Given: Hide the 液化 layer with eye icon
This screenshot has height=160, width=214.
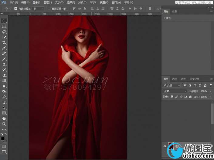Looking at the screenshot, I should tap(165, 146).
